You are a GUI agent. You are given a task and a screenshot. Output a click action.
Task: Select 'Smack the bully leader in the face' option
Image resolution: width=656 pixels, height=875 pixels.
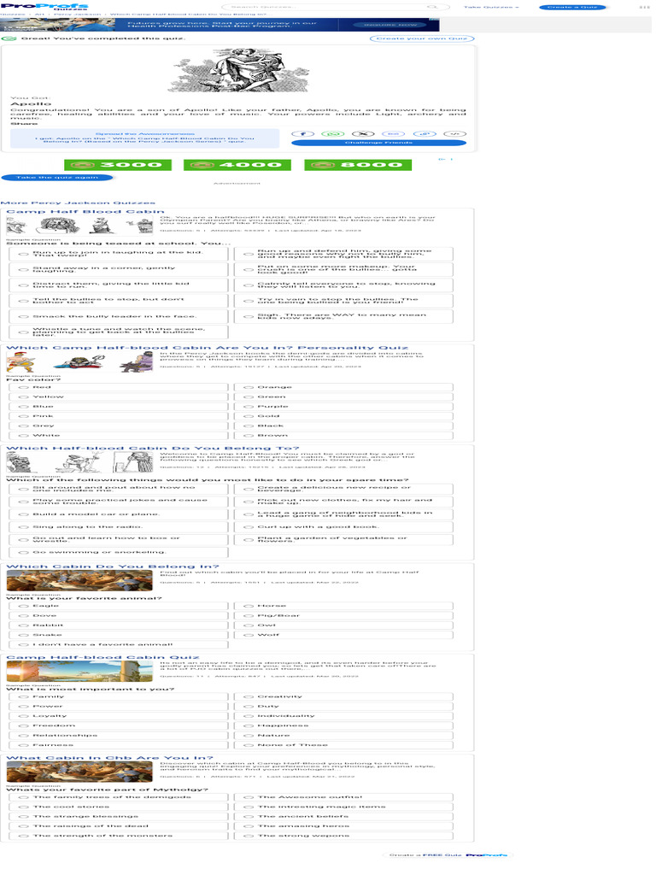click(x=119, y=316)
